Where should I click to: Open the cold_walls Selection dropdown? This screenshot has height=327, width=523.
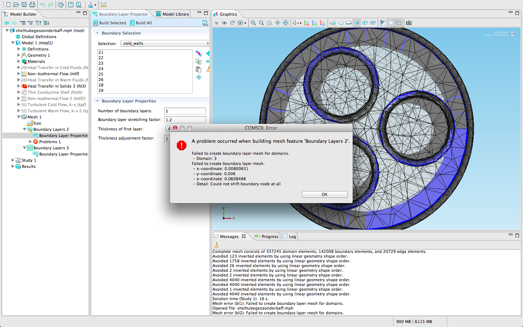165,43
